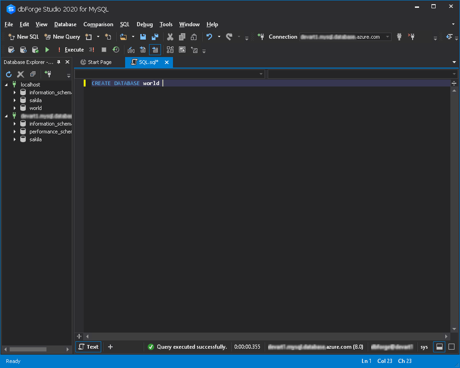Screen dimensions: 460x368
Task: Open the Database menu
Action: [x=65, y=24]
